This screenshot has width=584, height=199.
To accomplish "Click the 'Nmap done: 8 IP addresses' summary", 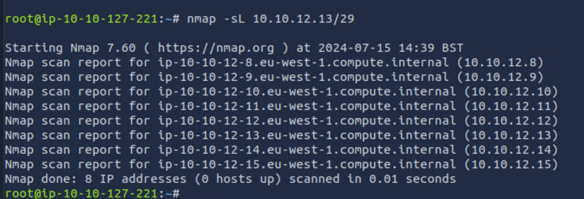I will pyautogui.click(x=96, y=179).
